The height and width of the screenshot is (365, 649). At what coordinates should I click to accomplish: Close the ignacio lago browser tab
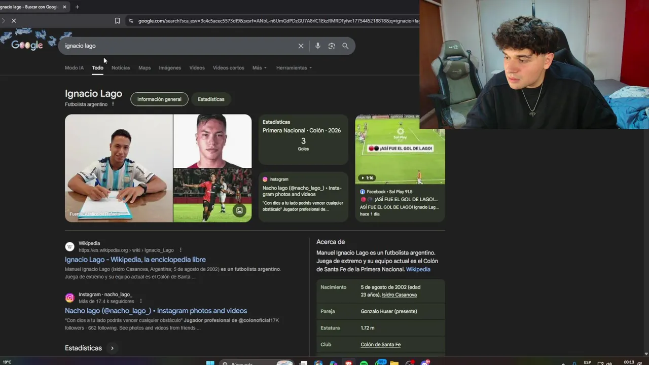[x=64, y=7]
